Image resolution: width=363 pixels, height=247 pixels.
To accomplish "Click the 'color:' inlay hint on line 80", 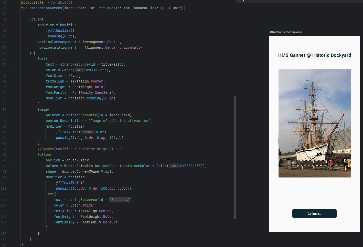I will [x=80, y=70].
